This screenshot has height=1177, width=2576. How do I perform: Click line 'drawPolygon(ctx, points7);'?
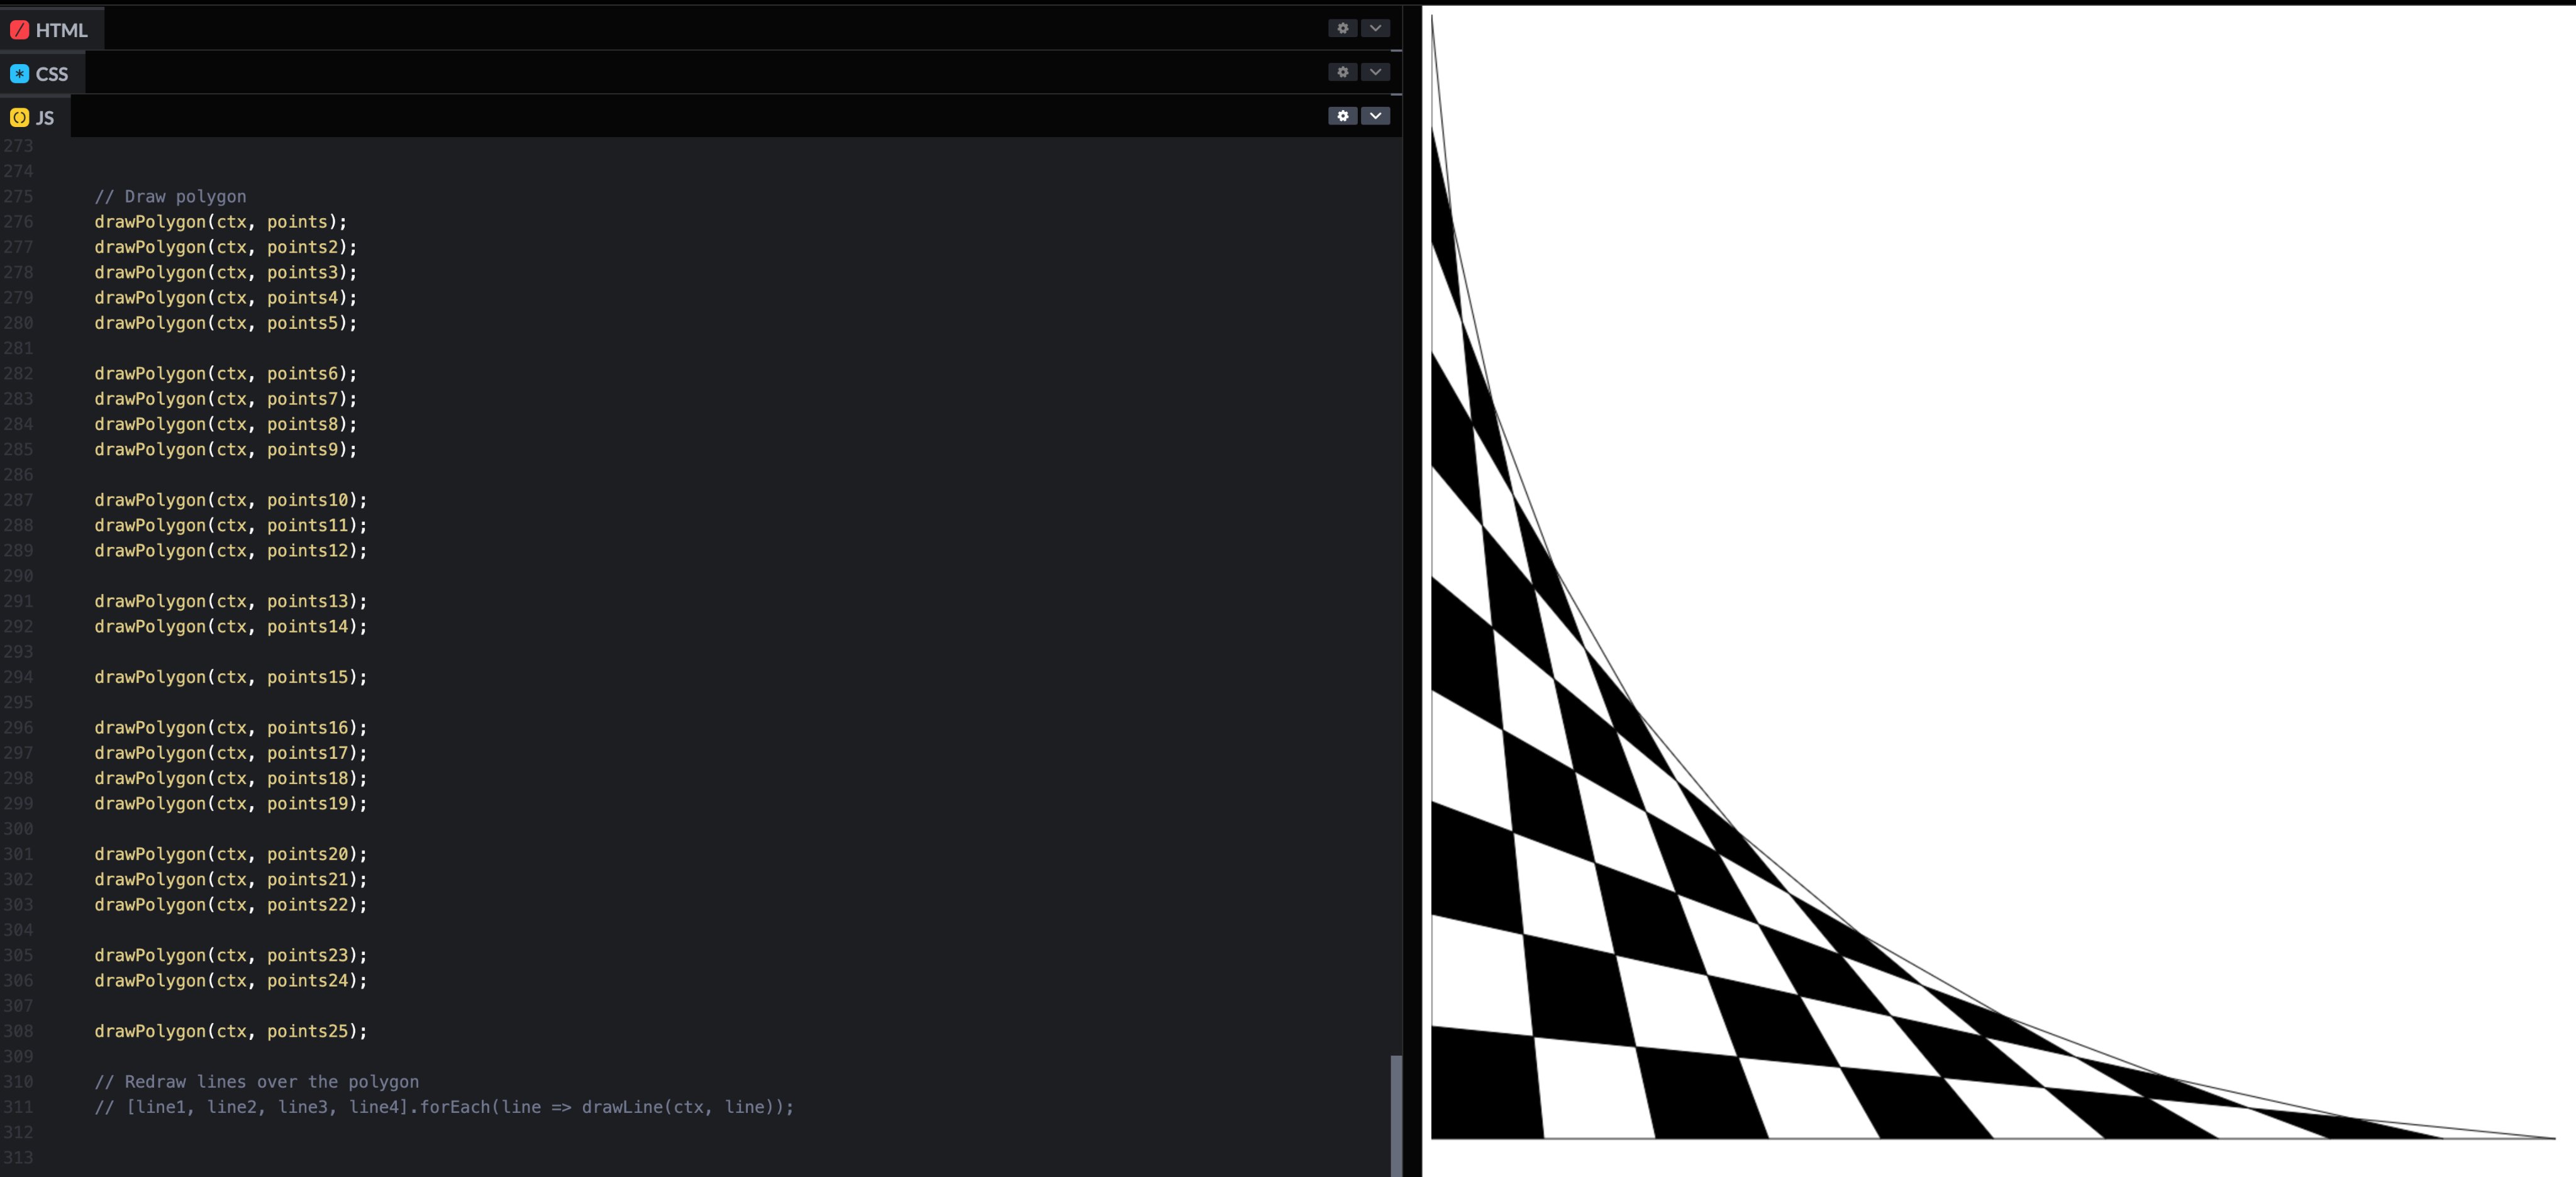(x=226, y=399)
